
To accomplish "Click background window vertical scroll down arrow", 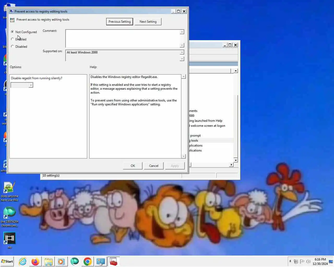I will [x=236, y=160].
